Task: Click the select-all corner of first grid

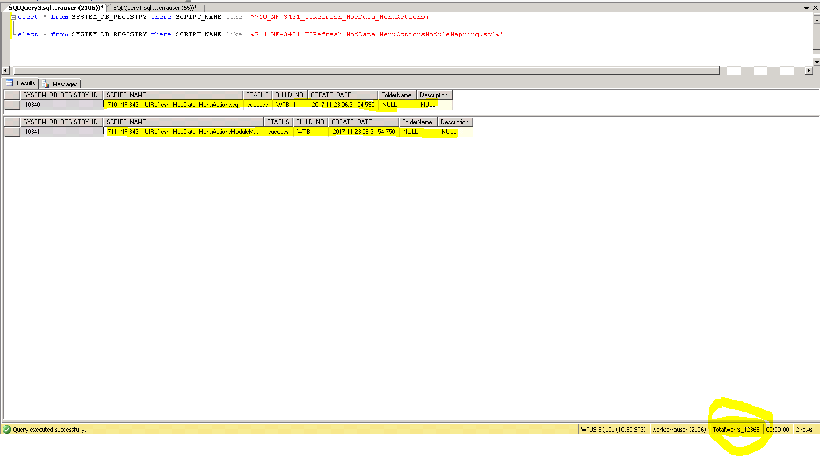Action: pos(11,95)
